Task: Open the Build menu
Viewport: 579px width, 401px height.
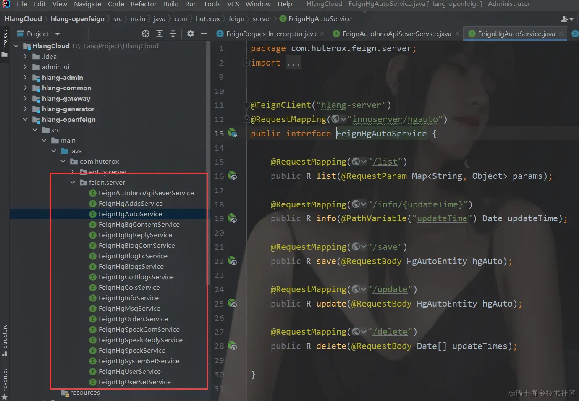Action: 171,4
